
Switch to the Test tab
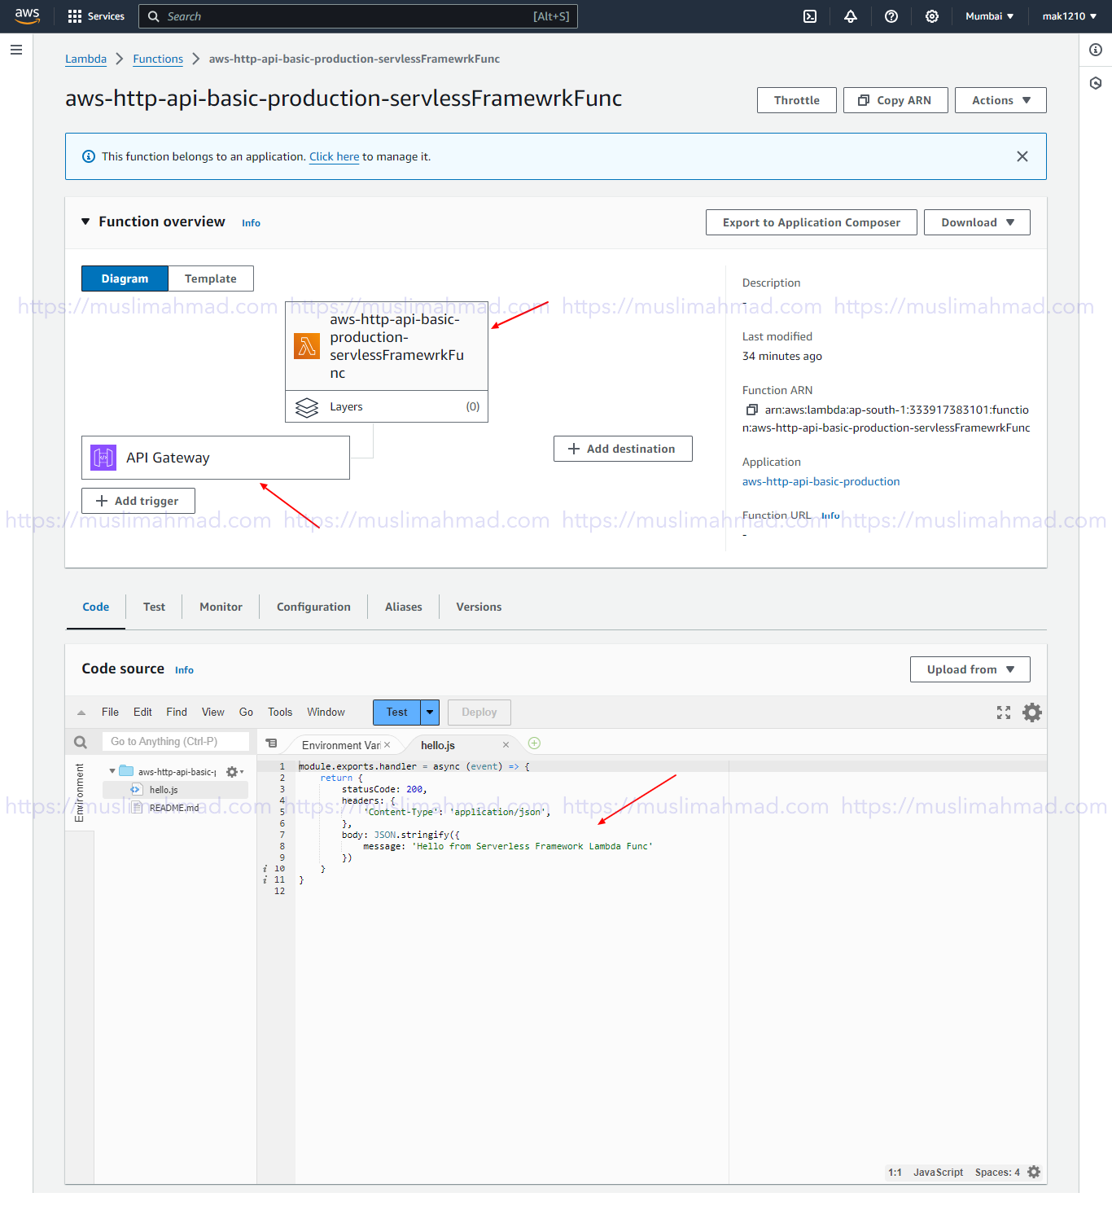(x=154, y=607)
